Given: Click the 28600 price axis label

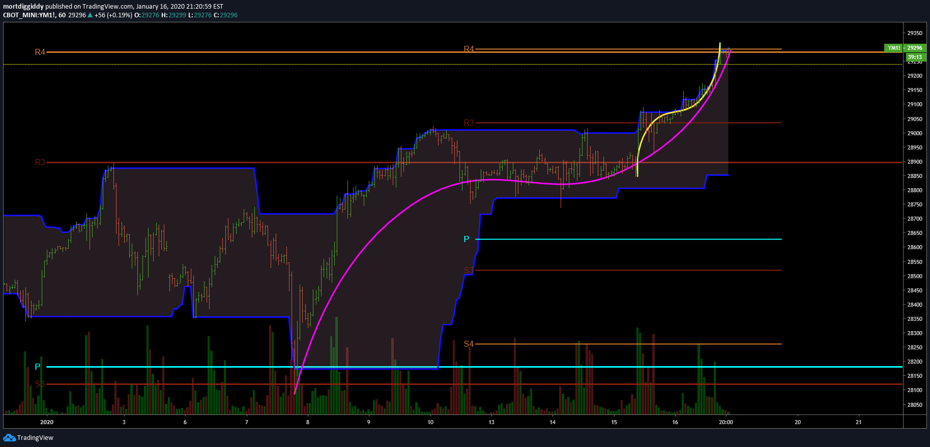Looking at the screenshot, I should 915,247.
